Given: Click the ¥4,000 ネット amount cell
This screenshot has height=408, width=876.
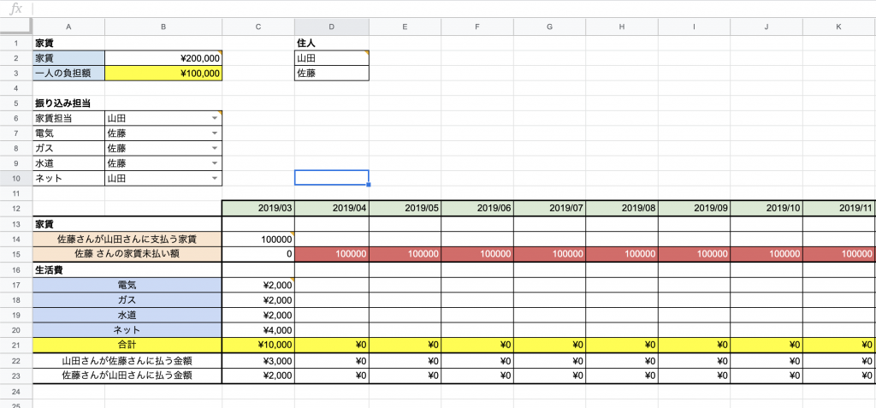Looking at the screenshot, I should pos(258,330).
